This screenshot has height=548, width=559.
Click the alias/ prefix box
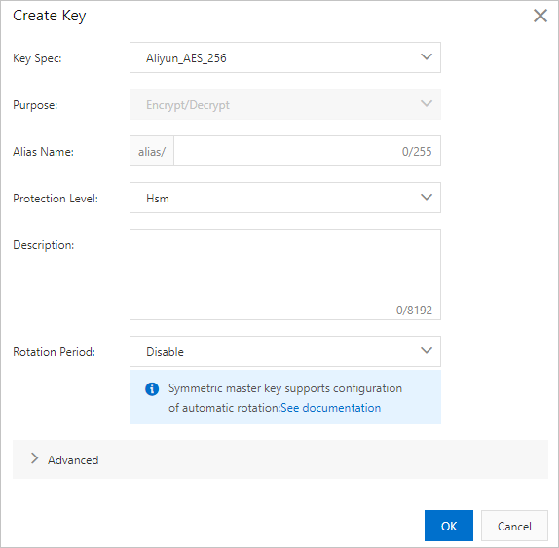tap(152, 151)
